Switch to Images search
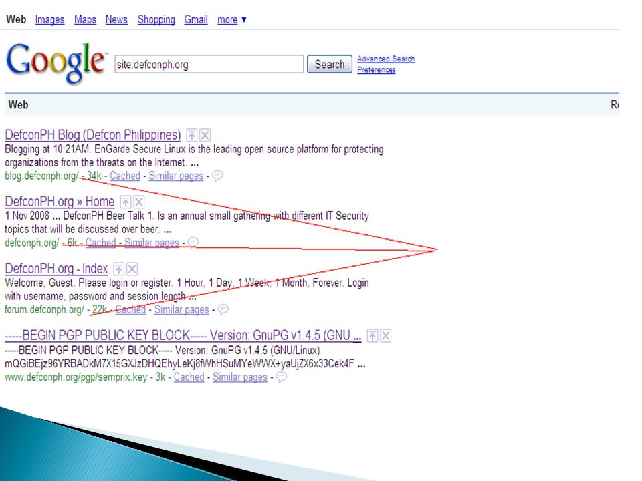The width and height of the screenshot is (642, 481). click(x=49, y=19)
